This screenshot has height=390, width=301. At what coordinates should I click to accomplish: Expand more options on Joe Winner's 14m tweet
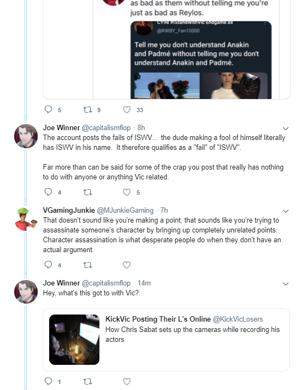point(286,284)
